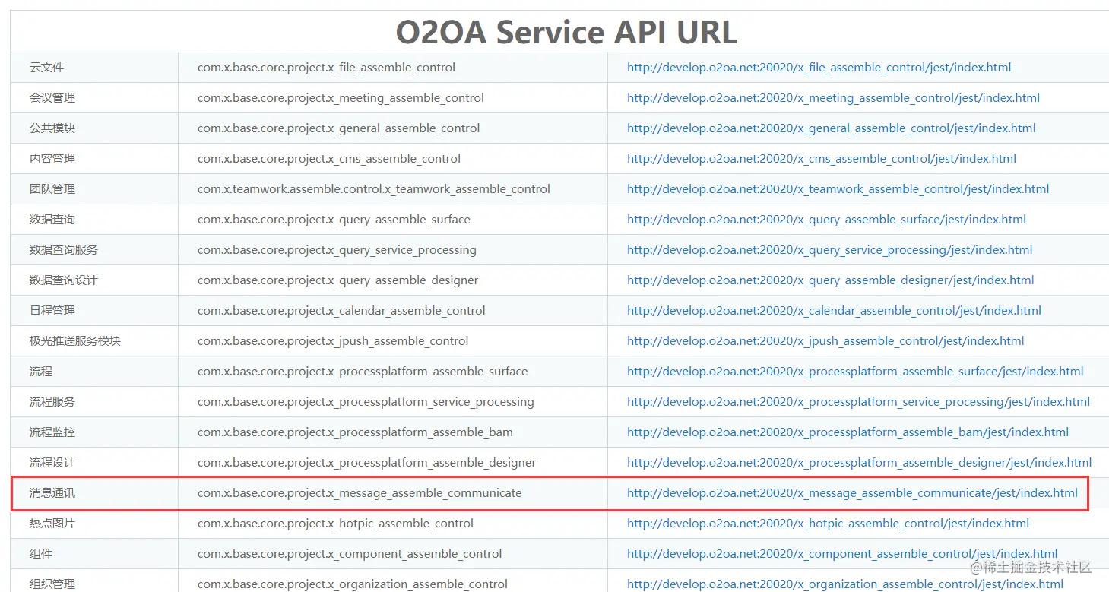Open the x_calendar_assemble_control jest link
This screenshot has height=592, width=1109.
coord(834,311)
